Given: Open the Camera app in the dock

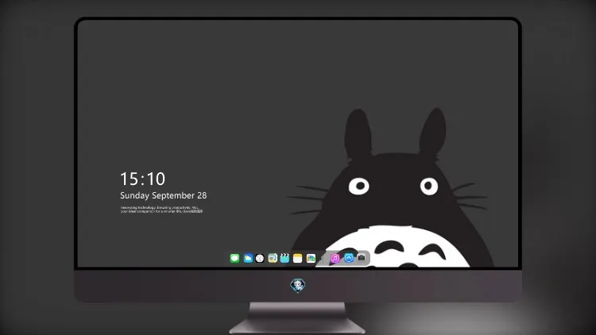Looking at the screenshot, I should [362, 258].
